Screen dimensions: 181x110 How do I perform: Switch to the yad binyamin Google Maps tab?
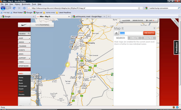88,17
